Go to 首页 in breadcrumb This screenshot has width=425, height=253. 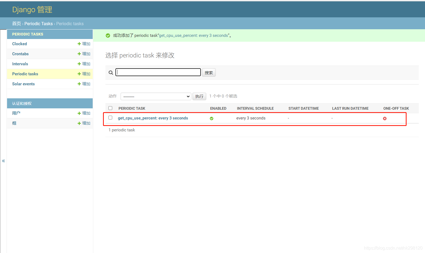tap(17, 24)
